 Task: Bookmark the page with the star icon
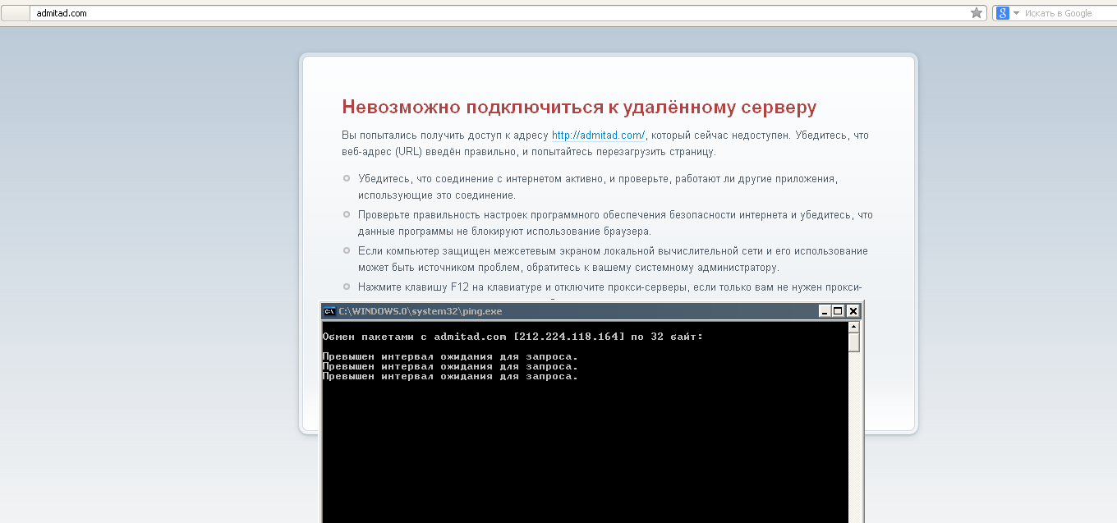[977, 13]
